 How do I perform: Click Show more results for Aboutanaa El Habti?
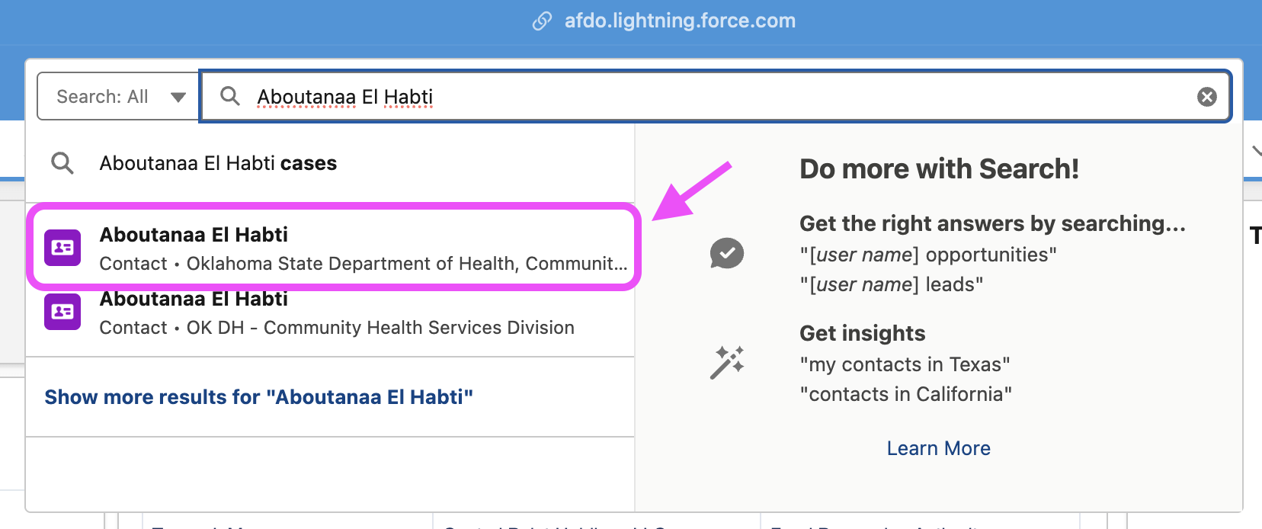click(259, 396)
